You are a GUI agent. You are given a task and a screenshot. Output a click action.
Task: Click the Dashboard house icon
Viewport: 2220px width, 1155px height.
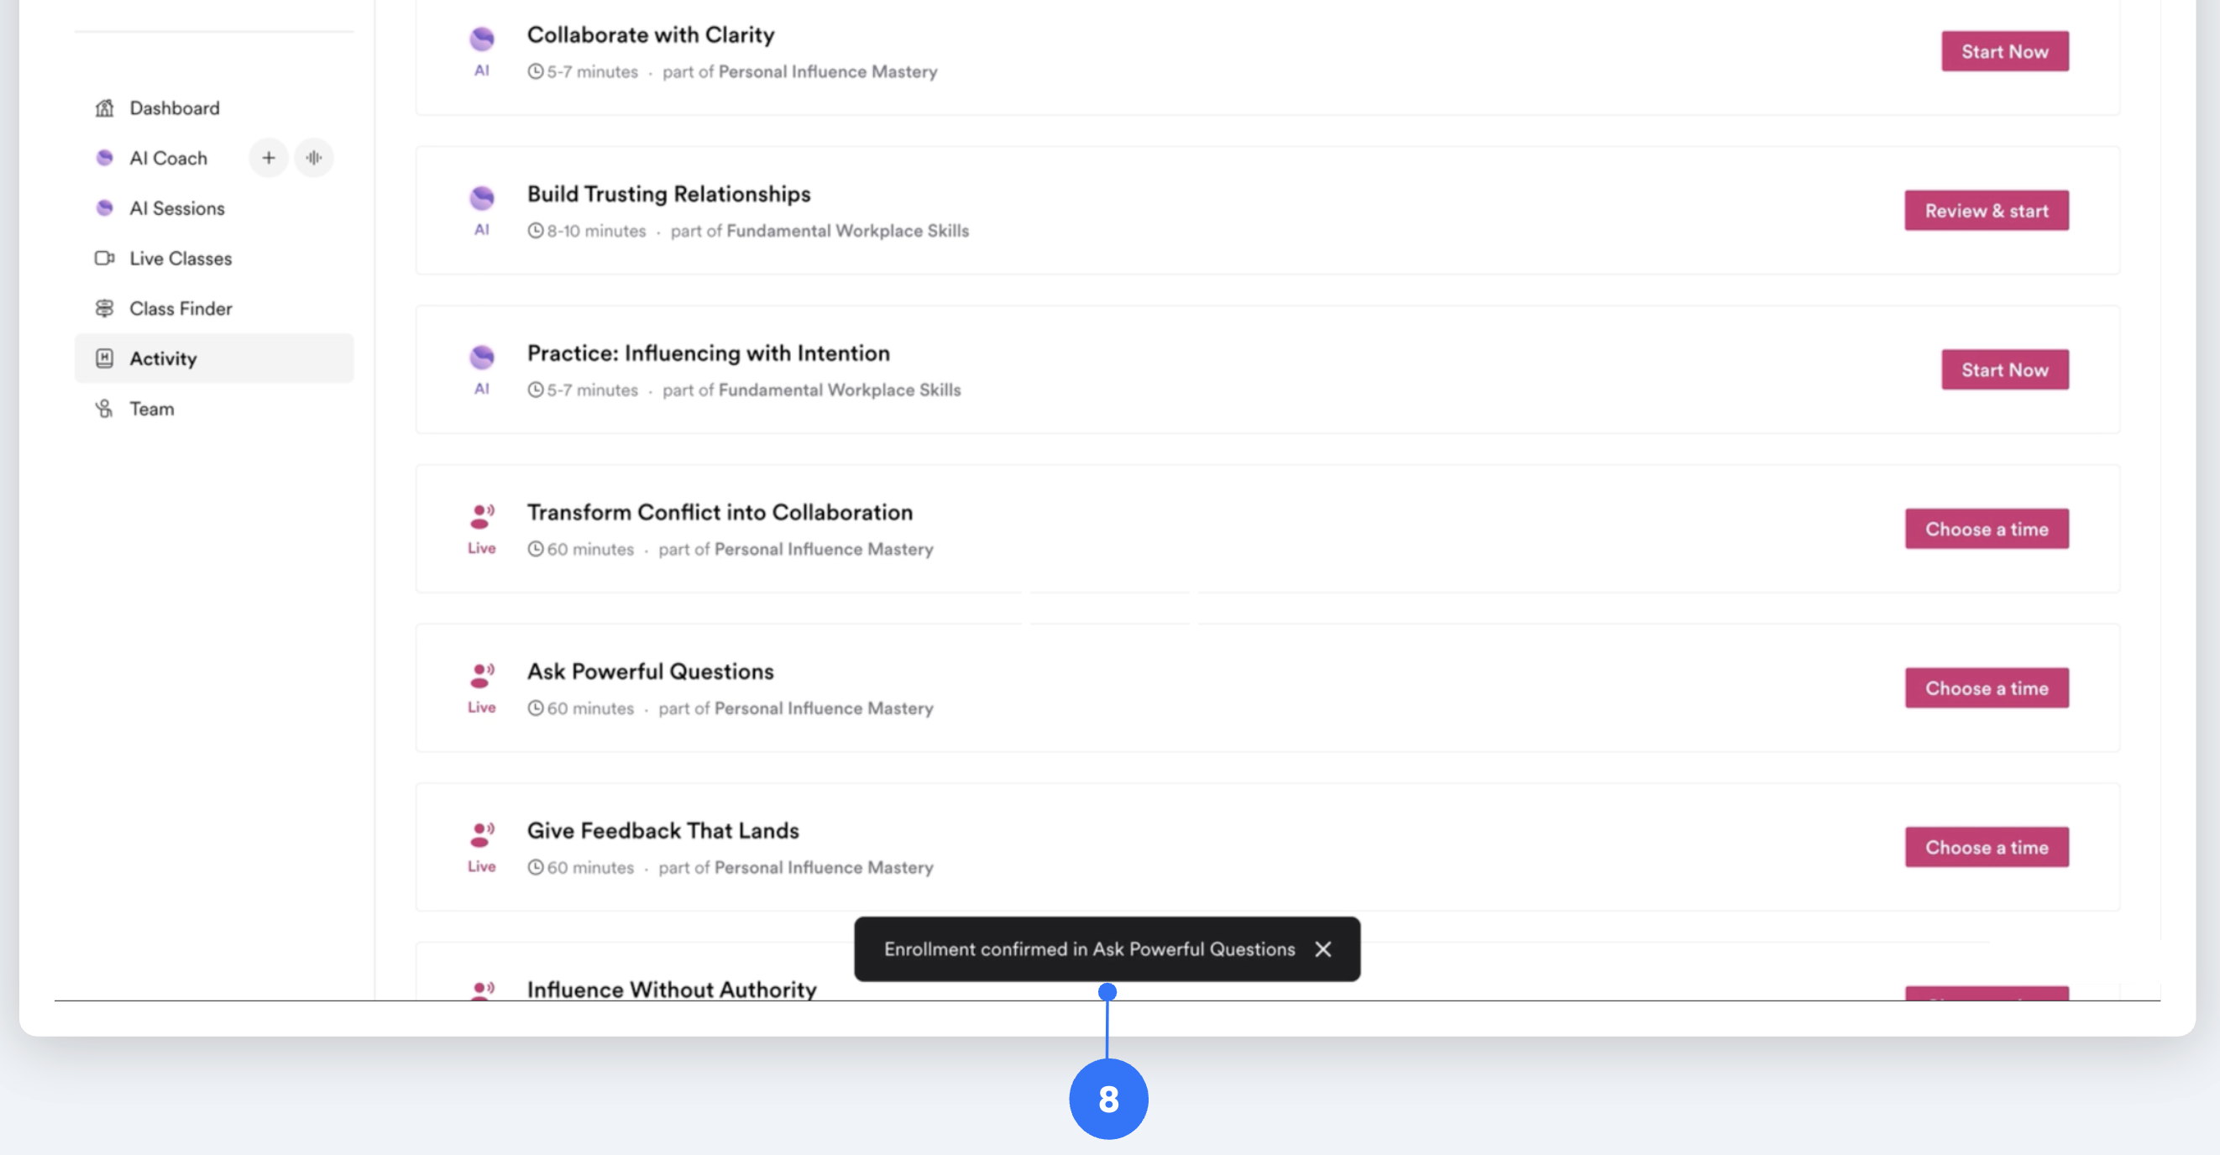tap(104, 107)
